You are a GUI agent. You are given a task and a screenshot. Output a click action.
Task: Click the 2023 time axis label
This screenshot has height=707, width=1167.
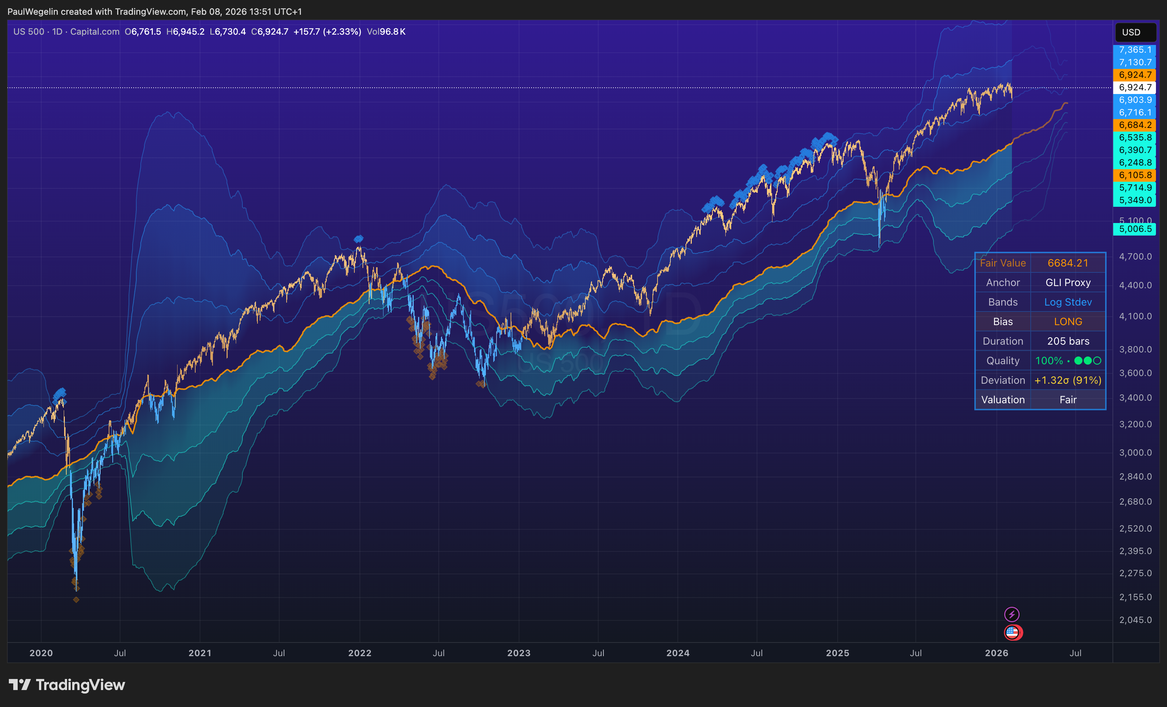[x=519, y=653]
